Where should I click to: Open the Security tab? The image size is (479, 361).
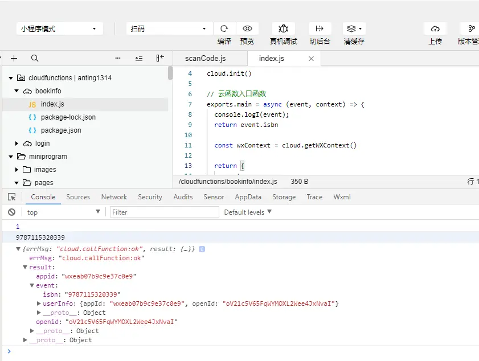(150, 197)
